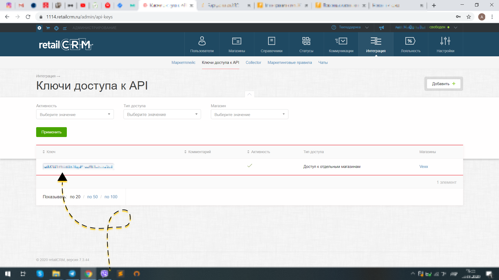
Task: Click the megaphone announcements icon
Action: tap(381, 27)
